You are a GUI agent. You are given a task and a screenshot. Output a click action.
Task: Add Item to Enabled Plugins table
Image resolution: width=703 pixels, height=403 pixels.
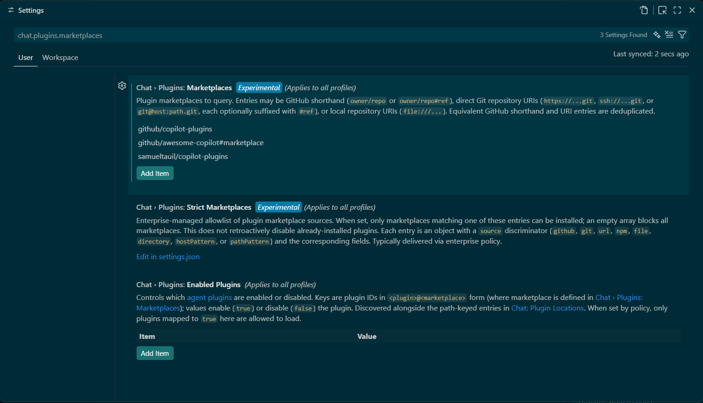pos(155,353)
